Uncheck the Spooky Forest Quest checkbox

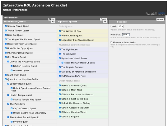pyautogui.click(x=6, y=26)
